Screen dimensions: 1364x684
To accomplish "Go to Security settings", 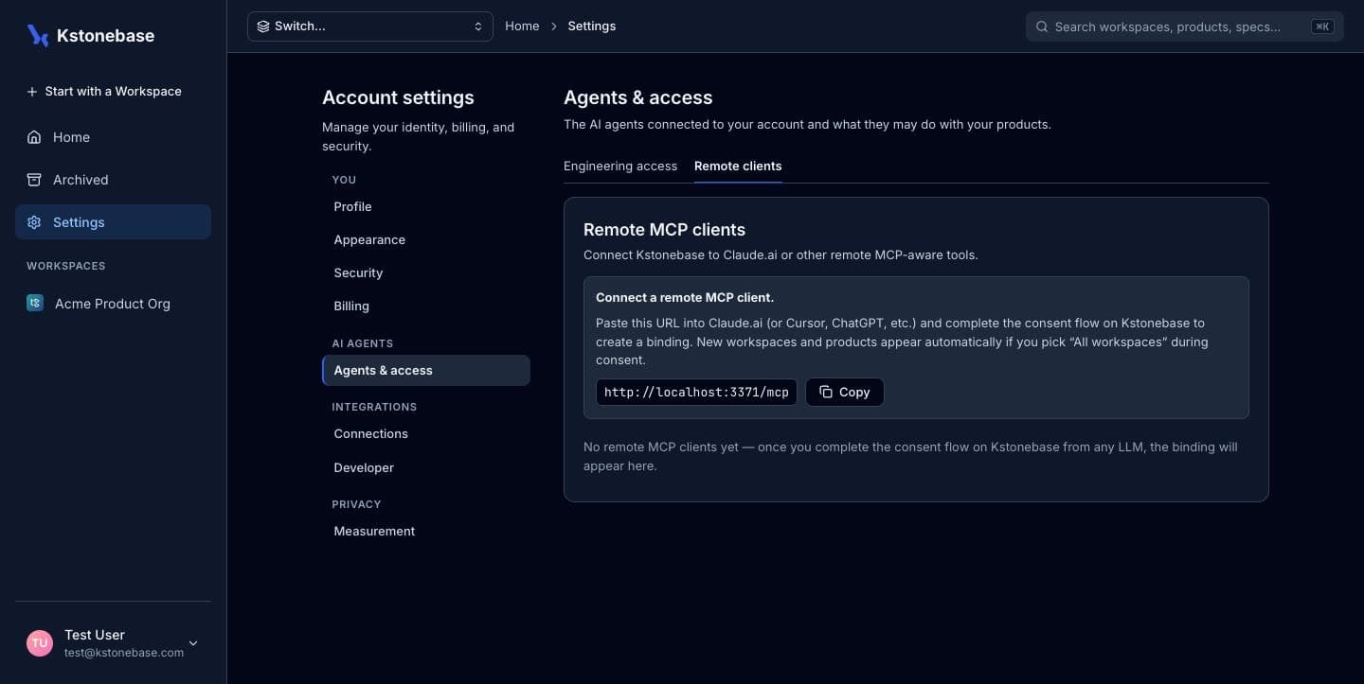I will click(426, 272).
